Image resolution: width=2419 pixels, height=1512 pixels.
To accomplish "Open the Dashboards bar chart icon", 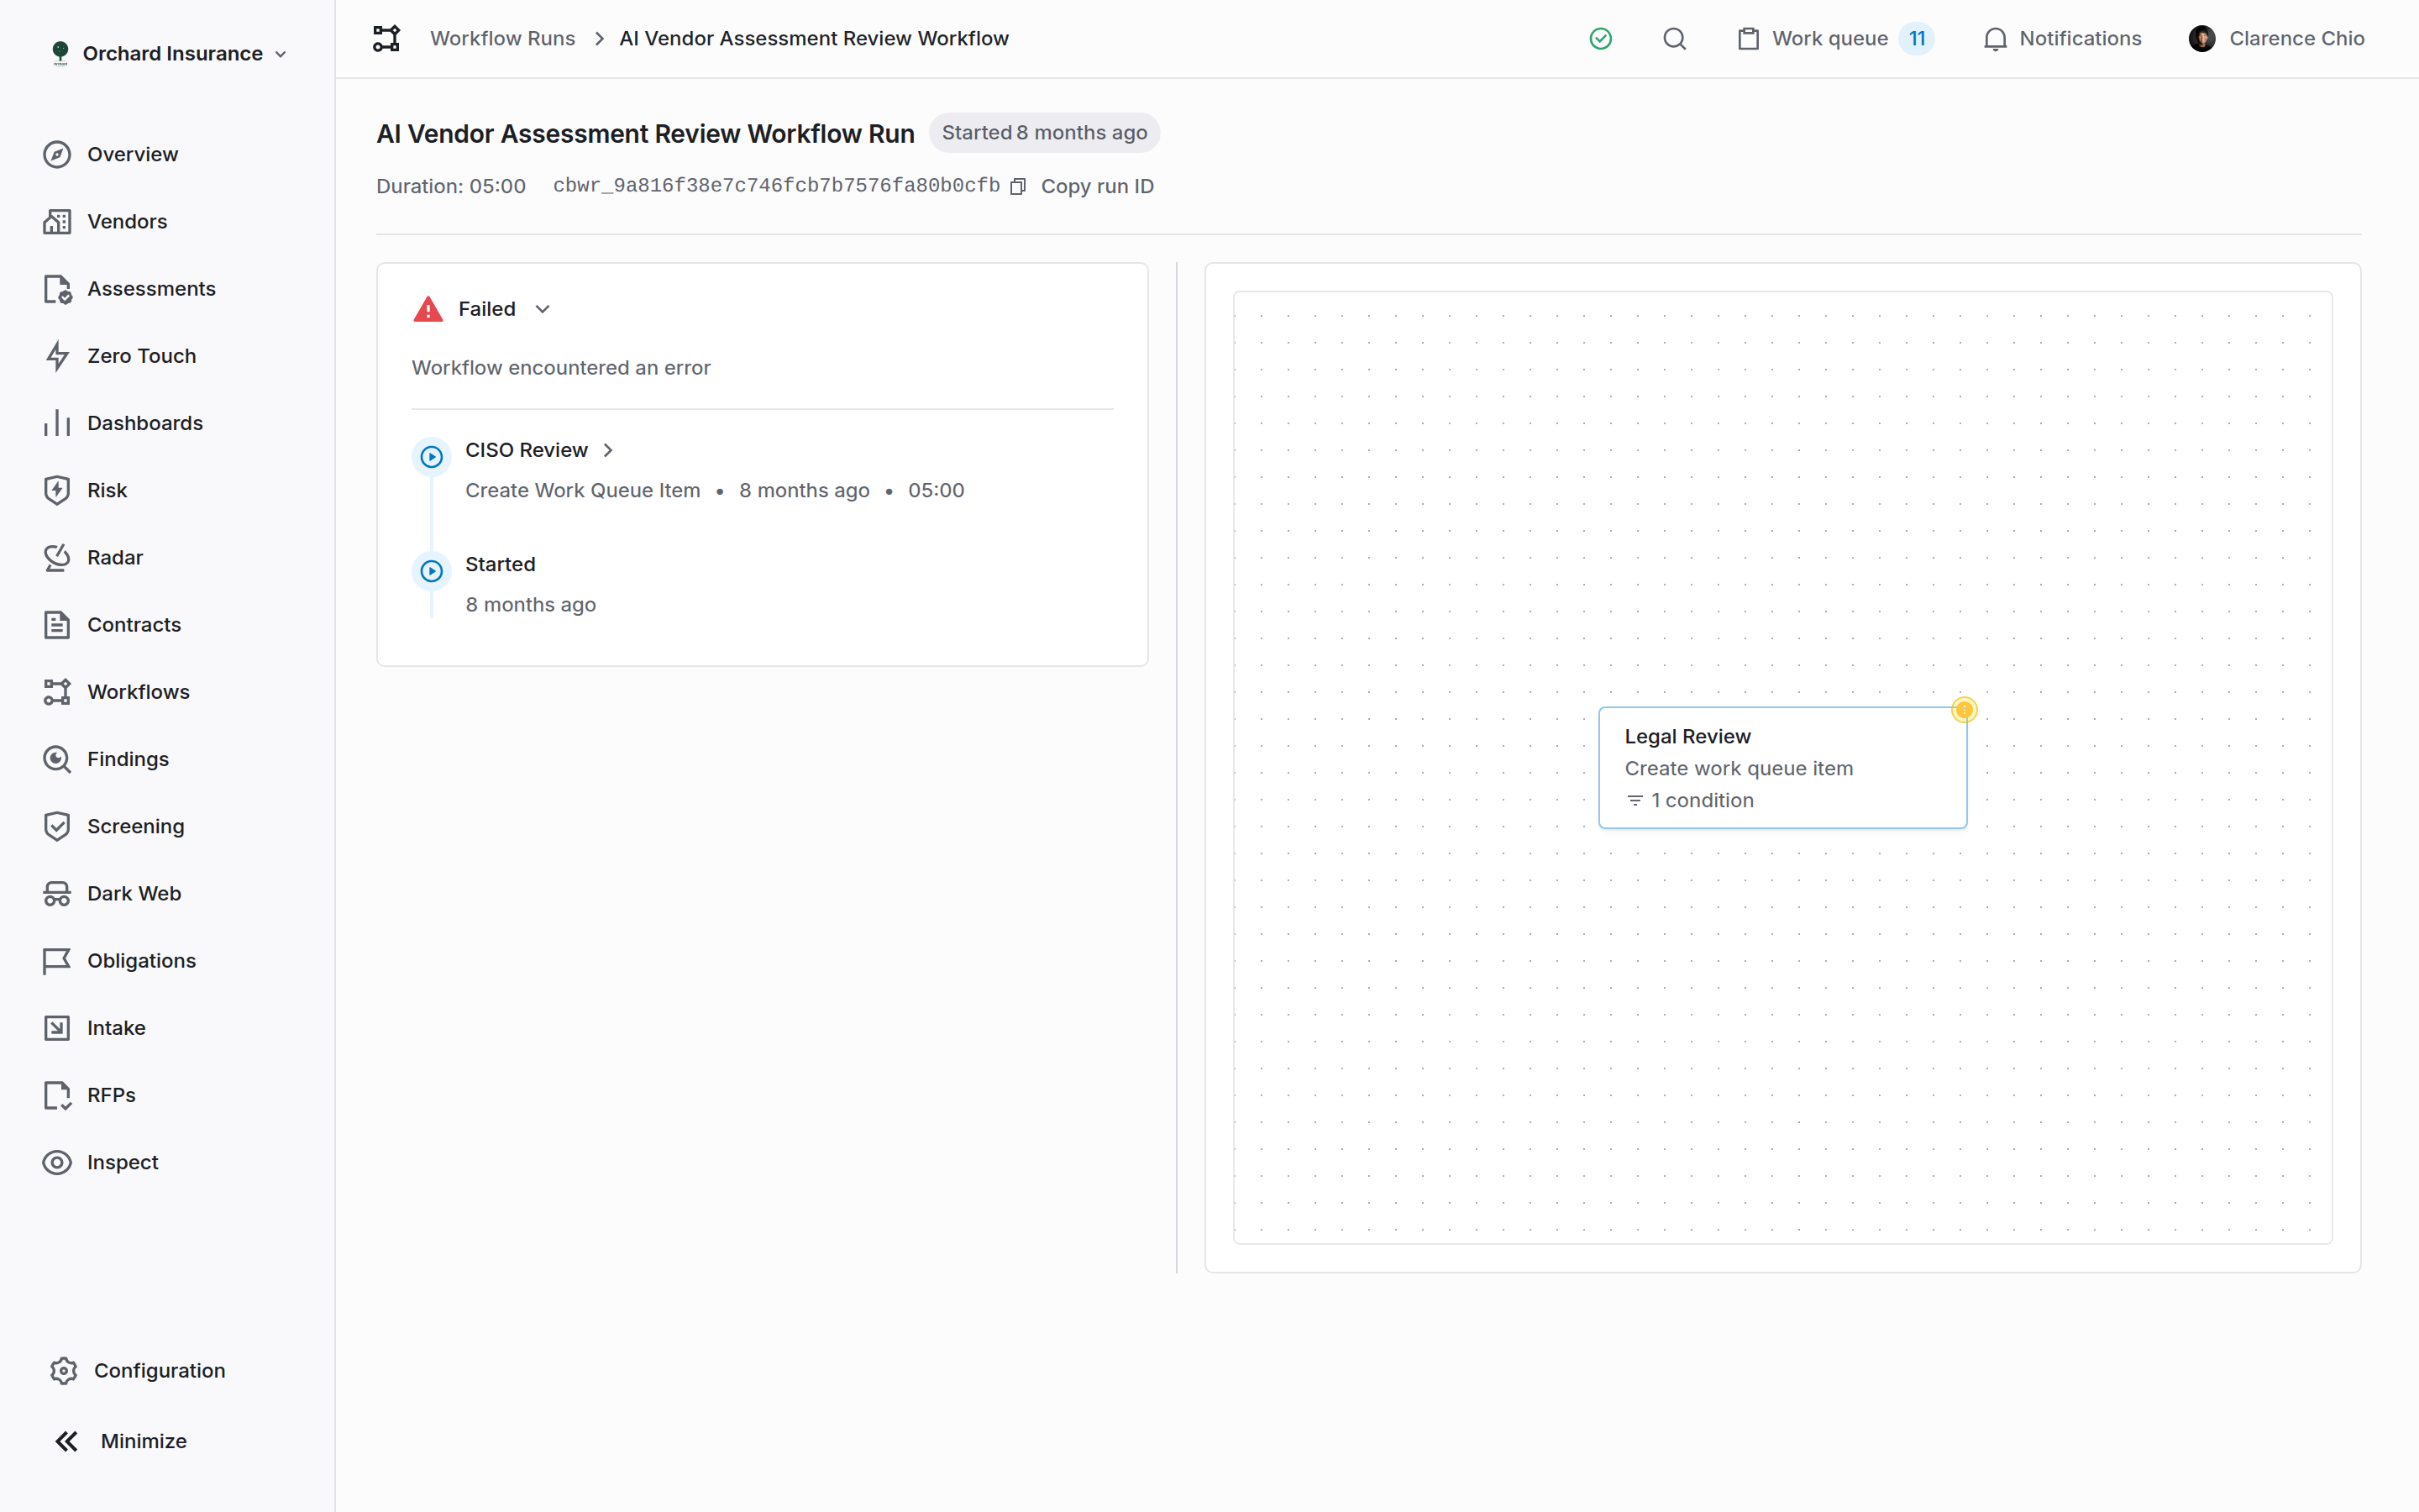I will [57, 423].
